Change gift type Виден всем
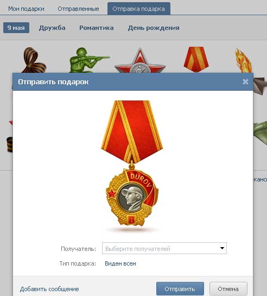This screenshot has height=296, width=267. coord(120,263)
